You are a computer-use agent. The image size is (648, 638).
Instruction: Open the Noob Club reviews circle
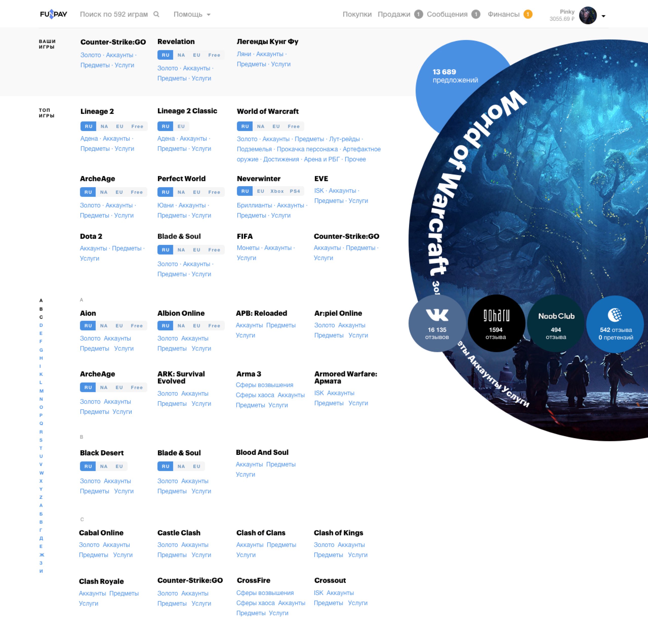(555, 323)
